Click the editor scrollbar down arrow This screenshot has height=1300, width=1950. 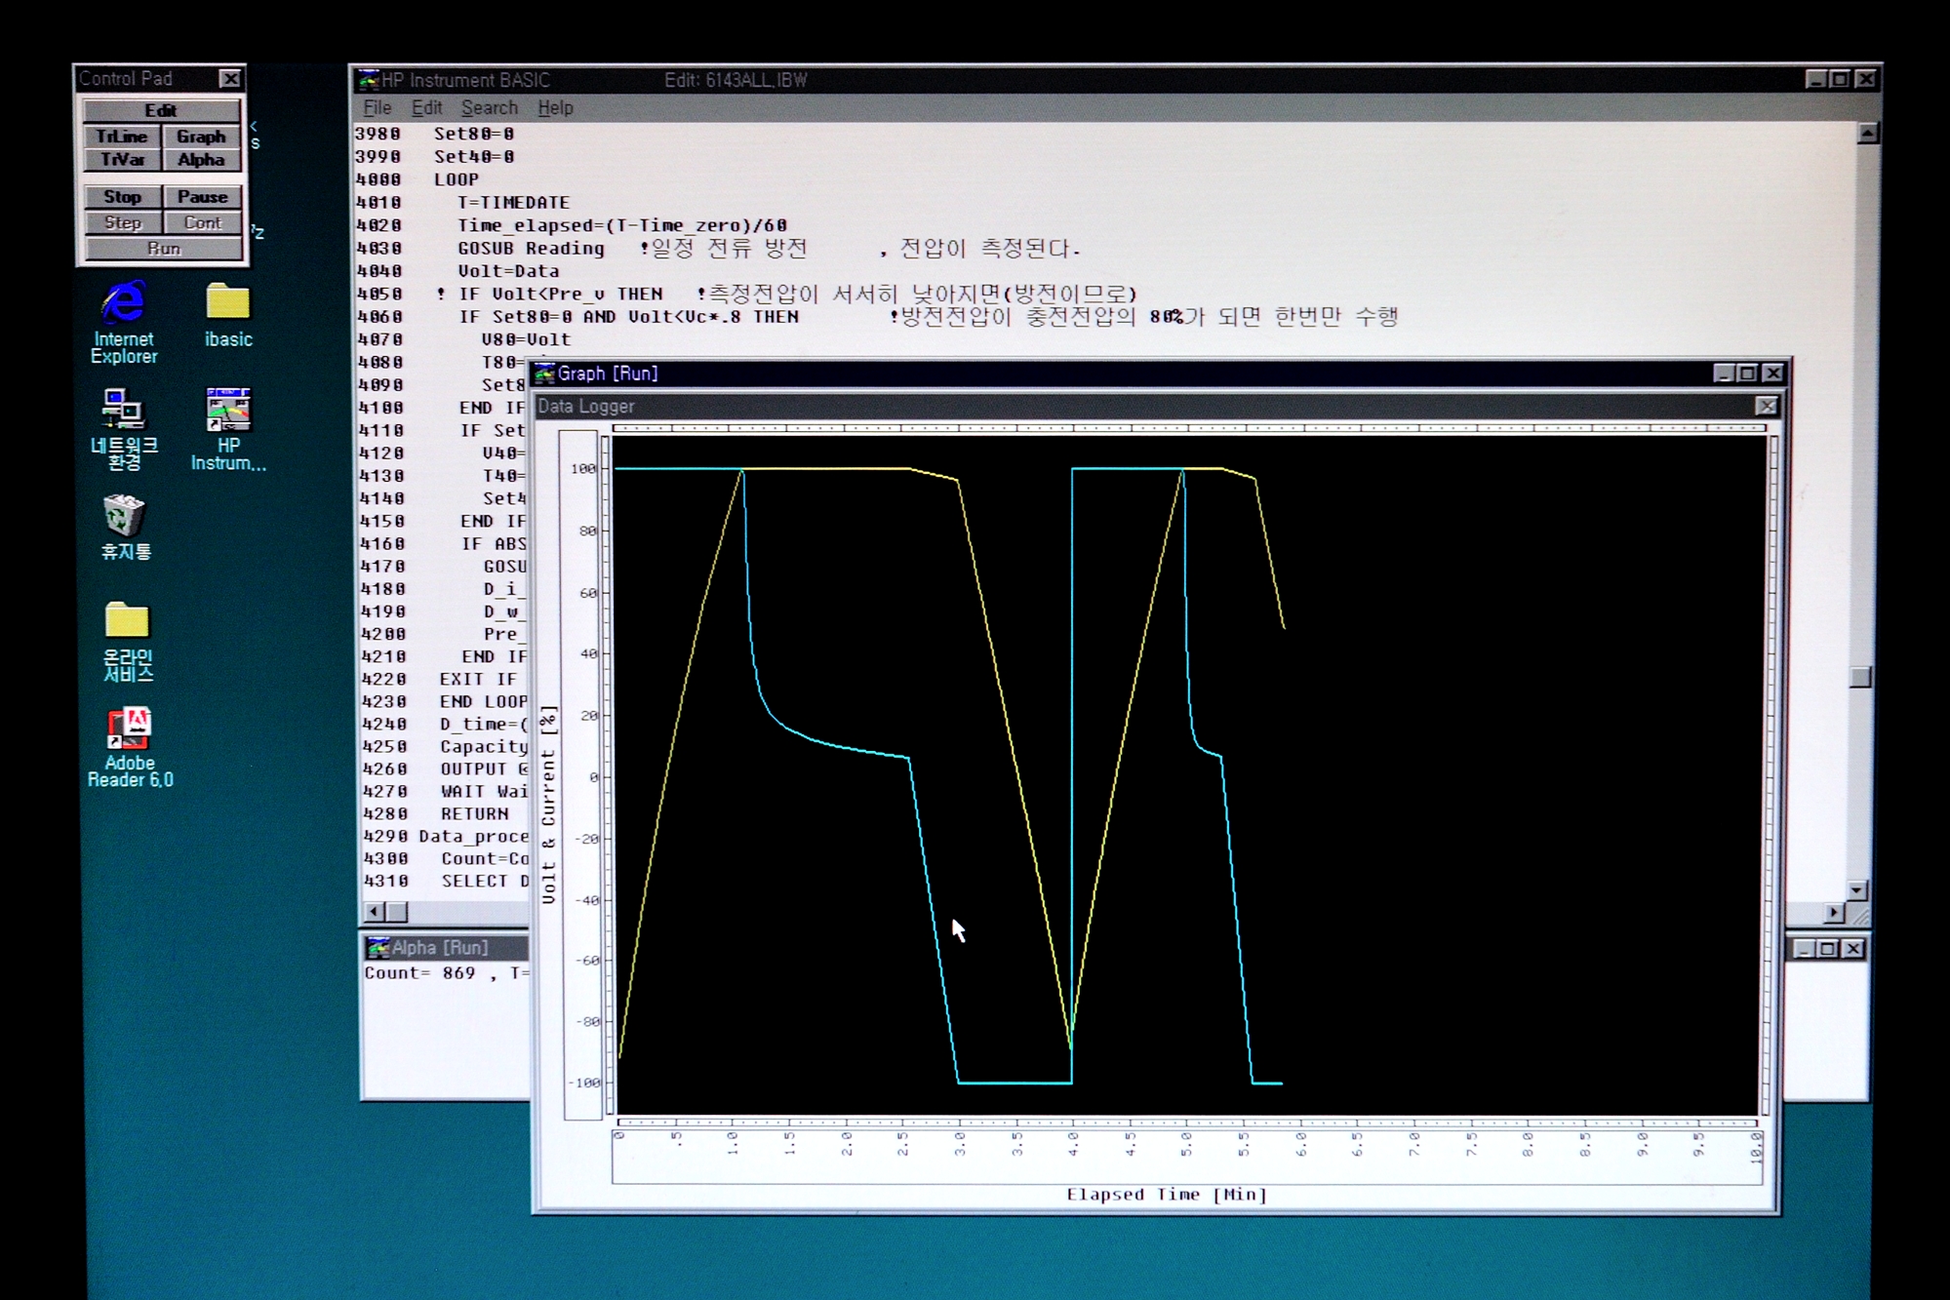tap(1858, 889)
